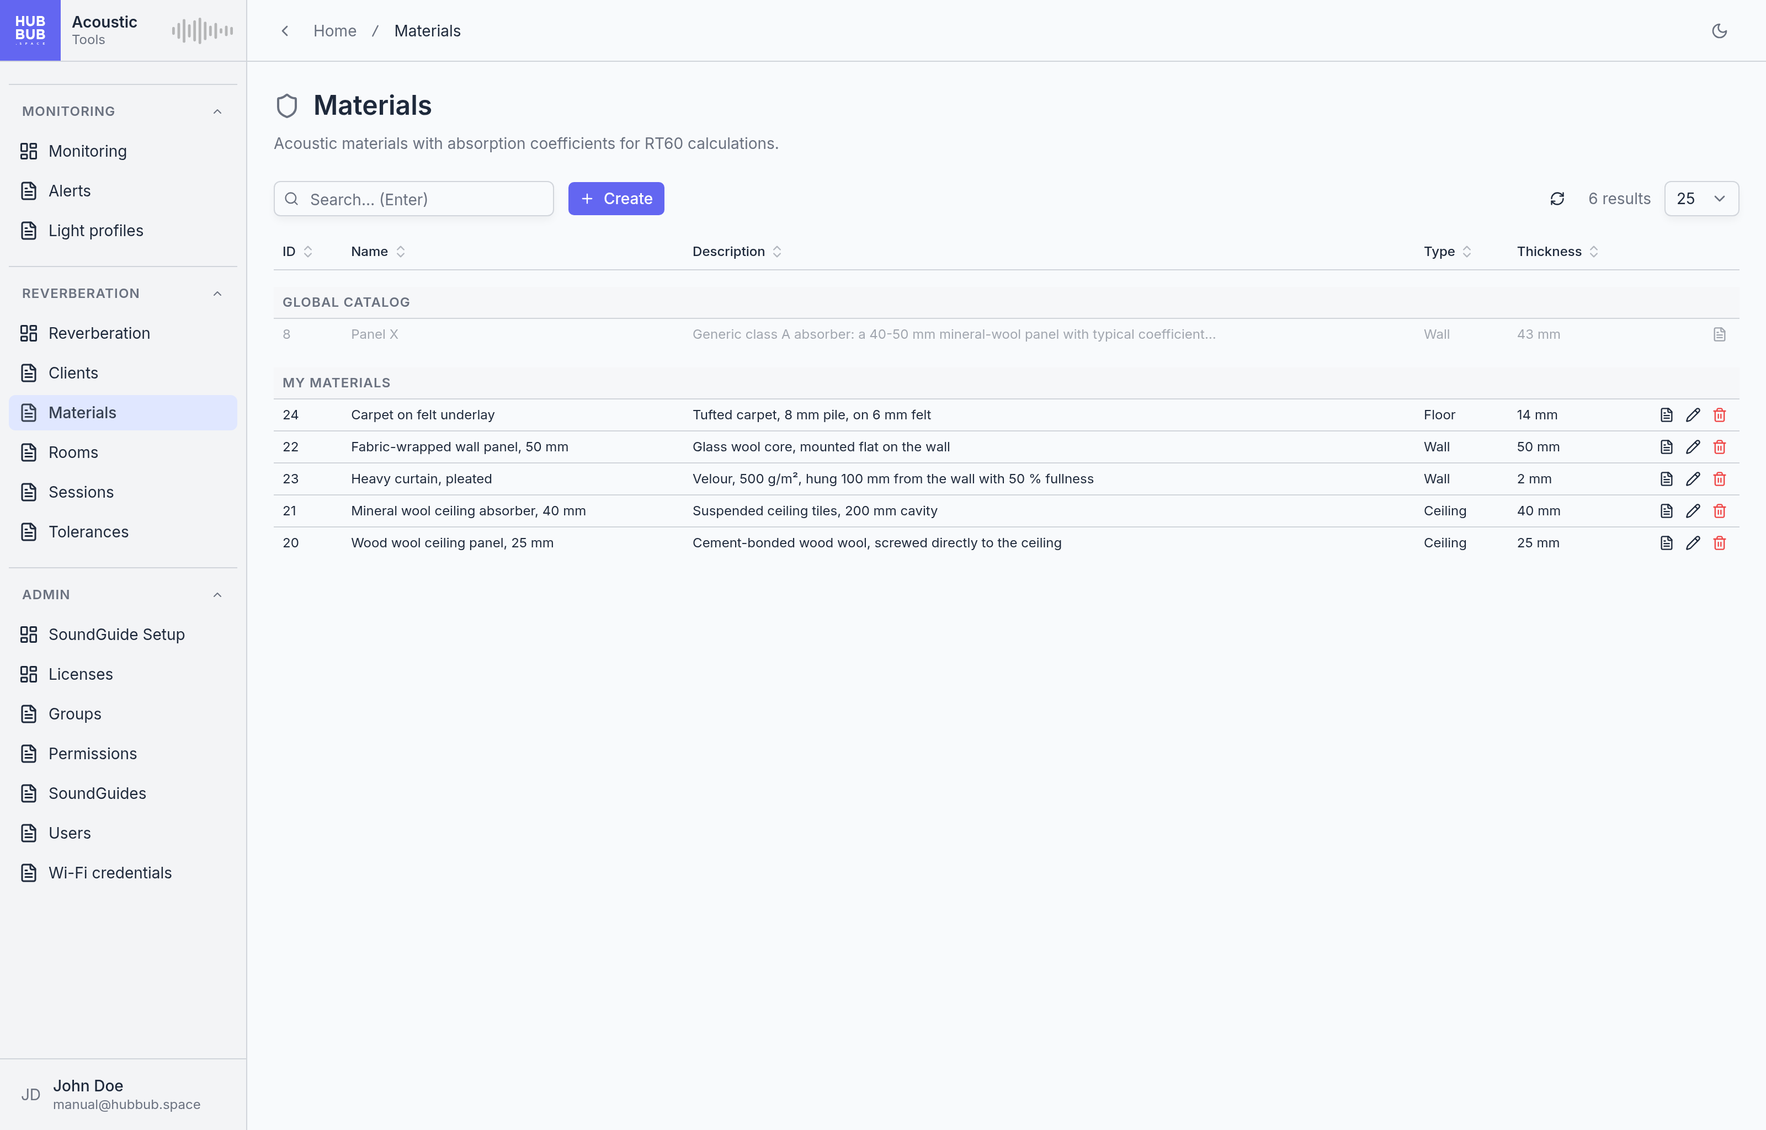View details of Wood wool ceiling panel
Image resolution: width=1766 pixels, height=1130 pixels.
click(1666, 543)
